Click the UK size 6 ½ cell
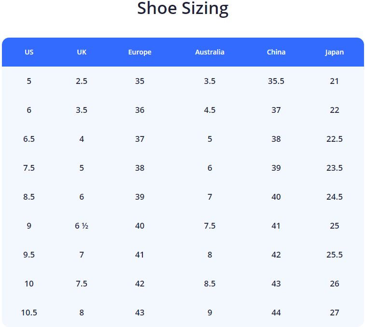 [x=82, y=226]
